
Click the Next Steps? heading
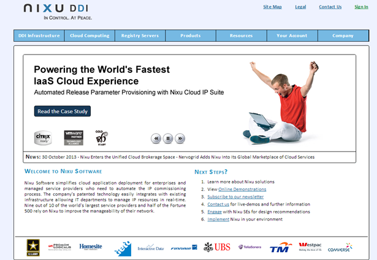[x=211, y=172]
